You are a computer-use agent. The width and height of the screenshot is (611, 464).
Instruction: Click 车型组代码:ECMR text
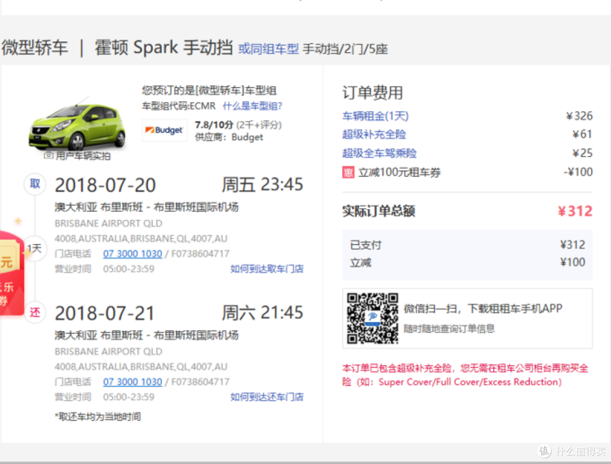(x=178, y=106)
